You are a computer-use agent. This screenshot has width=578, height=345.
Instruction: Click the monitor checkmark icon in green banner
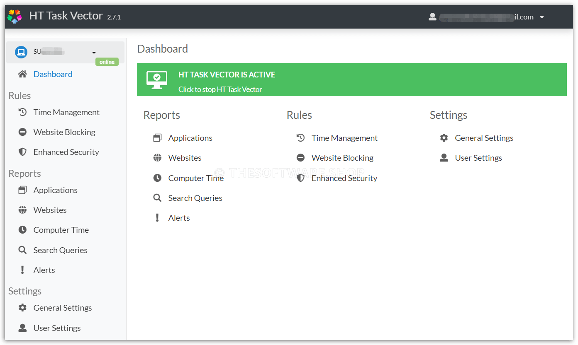tap(157, 80)
